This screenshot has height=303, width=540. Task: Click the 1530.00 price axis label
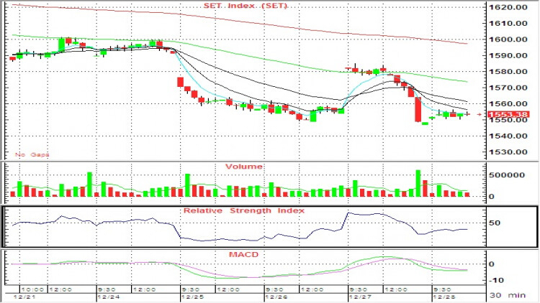[508, 151]
